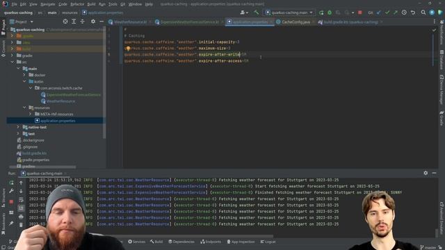Viewport: 445px width, 250px height.
Task: Pin the Run tab with pin icon
Action: click(x=11, y=224)
